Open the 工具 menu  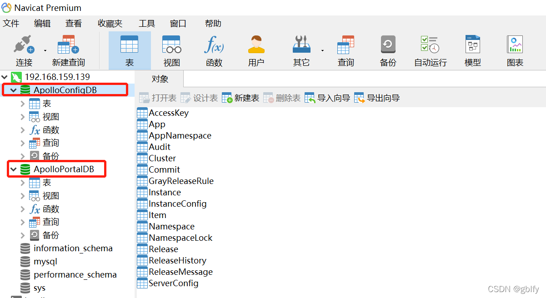click(x=147, y=24)
